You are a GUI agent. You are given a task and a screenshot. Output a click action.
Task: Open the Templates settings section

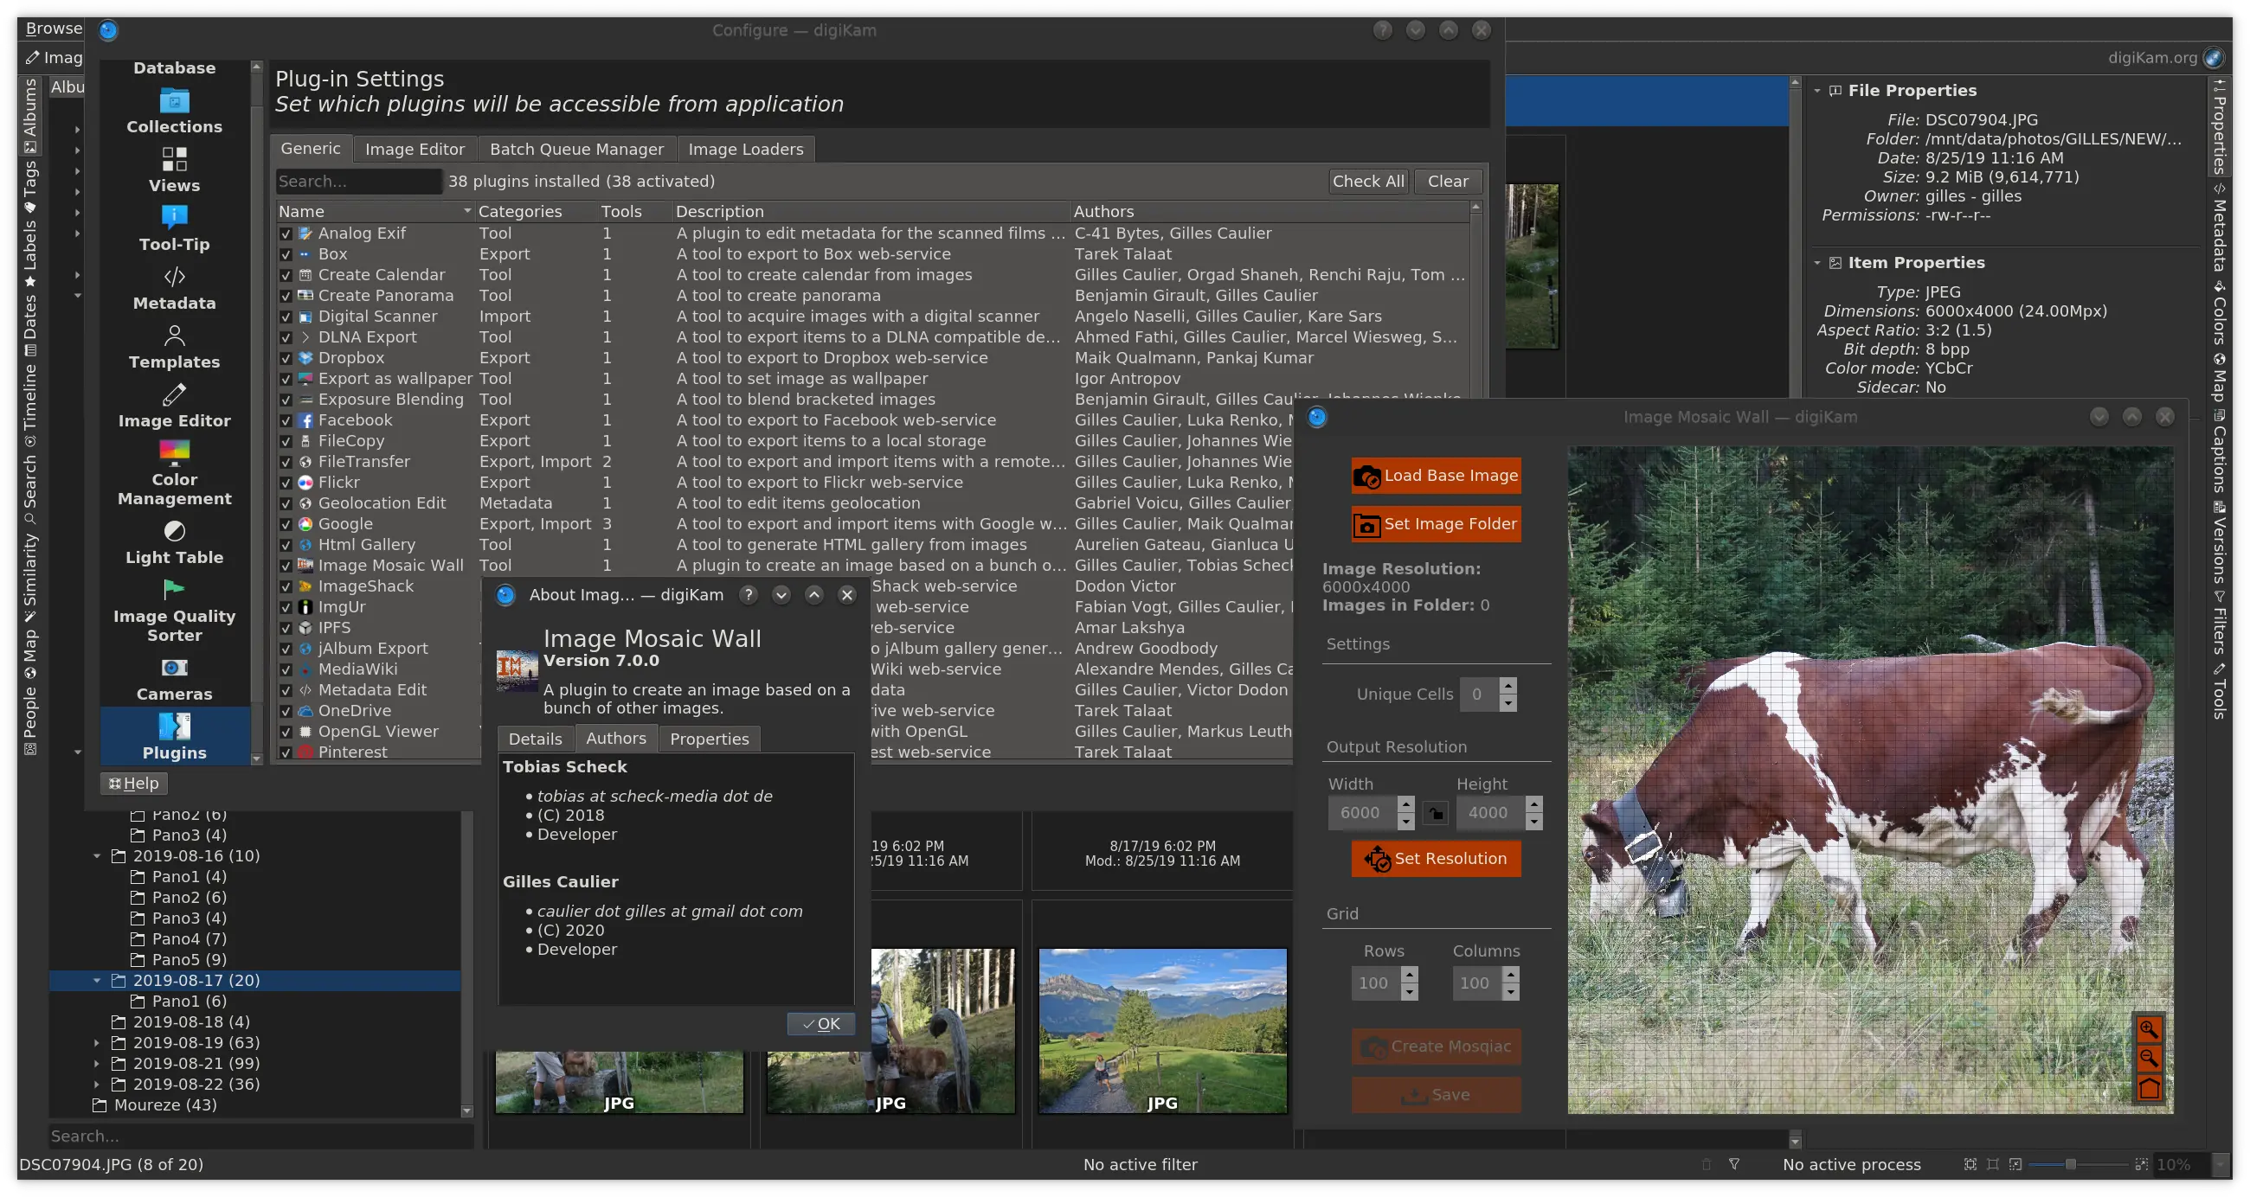pos(174,336)
